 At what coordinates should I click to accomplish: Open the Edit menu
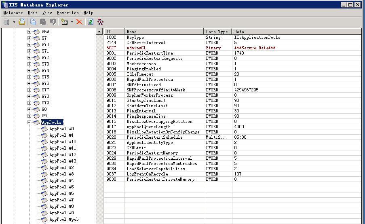(32, 13)
